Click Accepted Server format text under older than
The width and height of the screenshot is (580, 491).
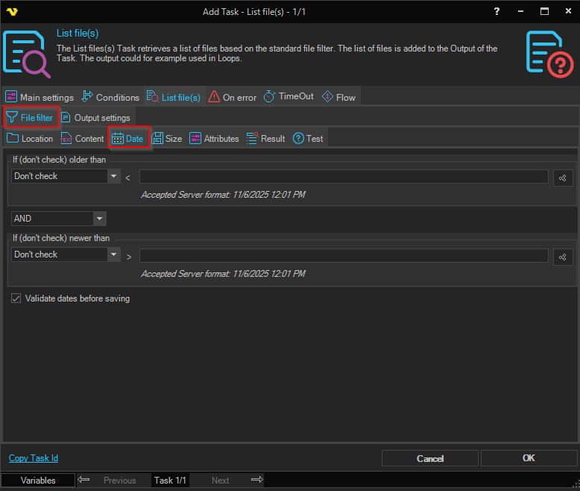point(223,195)
